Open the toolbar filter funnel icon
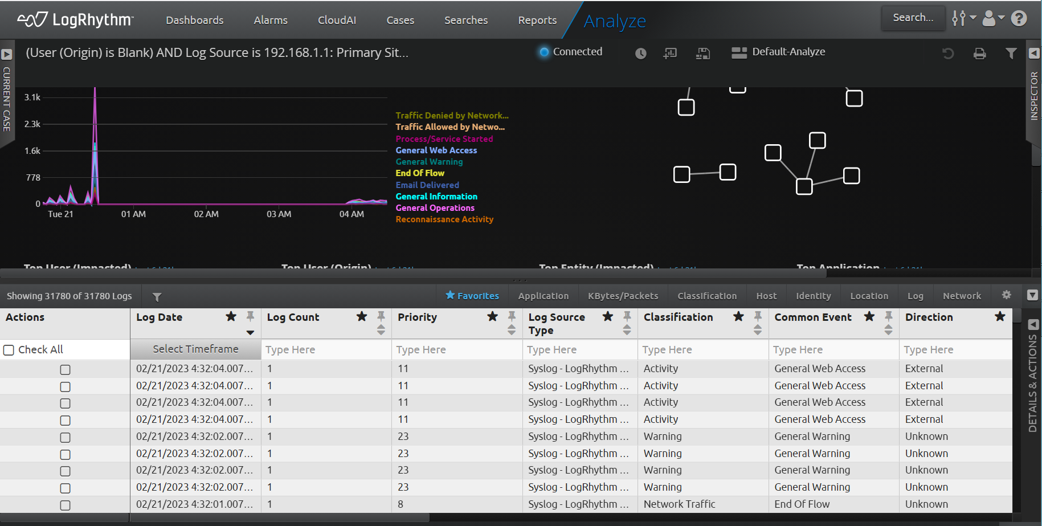The width and height of the screenshot is (1042, 526). [1011, 53]
